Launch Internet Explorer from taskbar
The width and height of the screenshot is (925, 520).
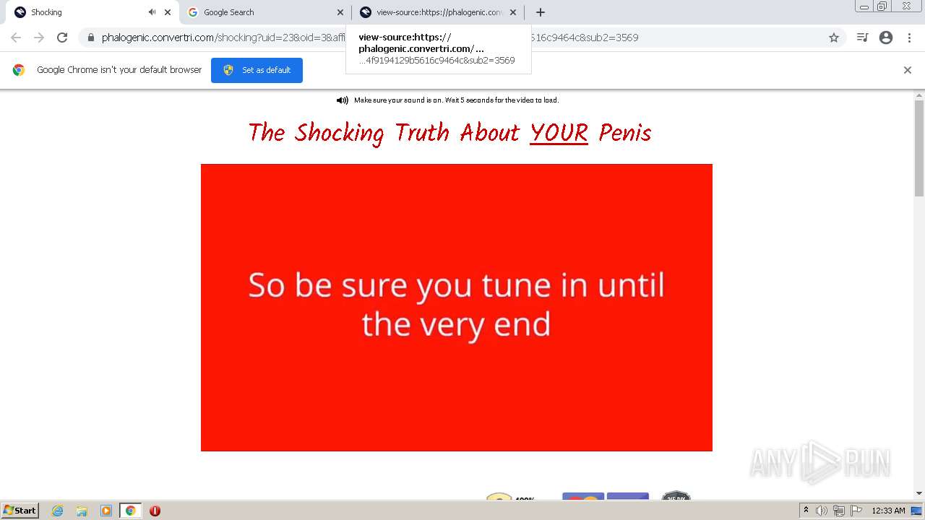[x=57, y=511]
